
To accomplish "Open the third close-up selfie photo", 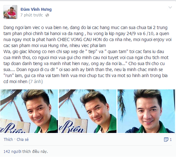I will tap(146, 111).
